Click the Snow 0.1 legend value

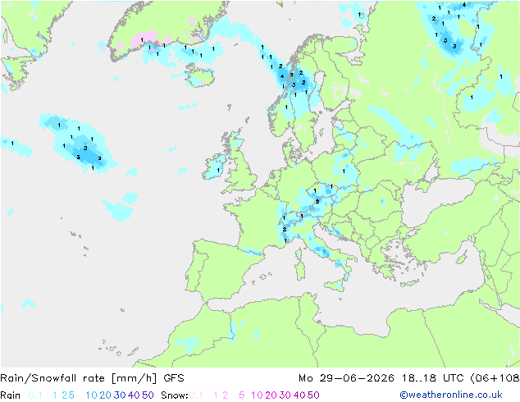(196, 395)
